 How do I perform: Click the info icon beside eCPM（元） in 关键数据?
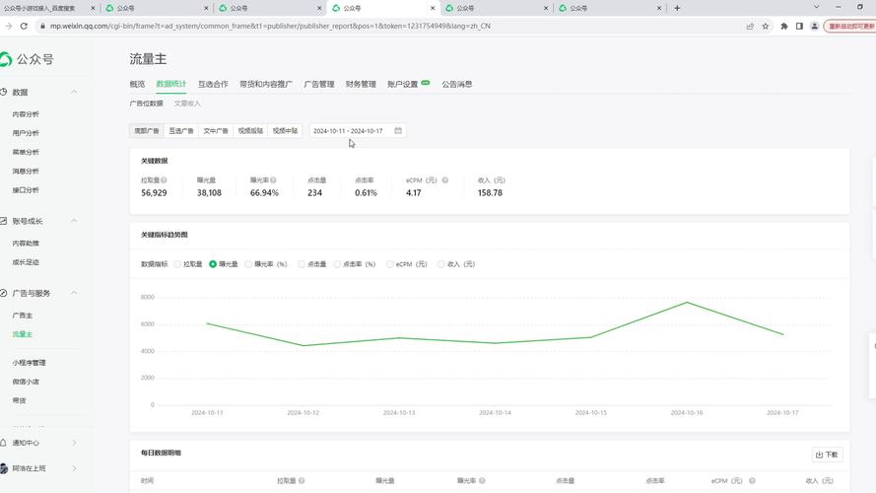pyautogui.click(x=445, y=180)
